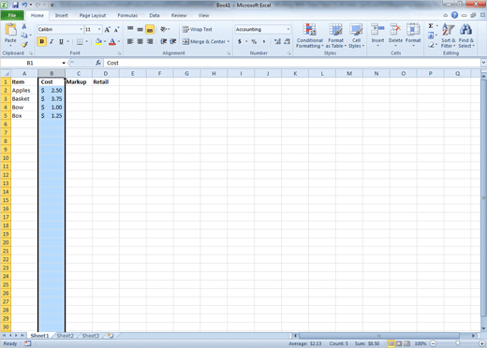Decrease Decimal places
The width and height of the screenshot is (487, 348).
(288, 41)
